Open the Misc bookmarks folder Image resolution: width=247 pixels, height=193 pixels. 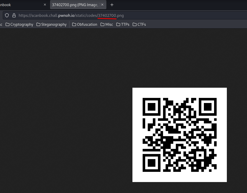107,24
